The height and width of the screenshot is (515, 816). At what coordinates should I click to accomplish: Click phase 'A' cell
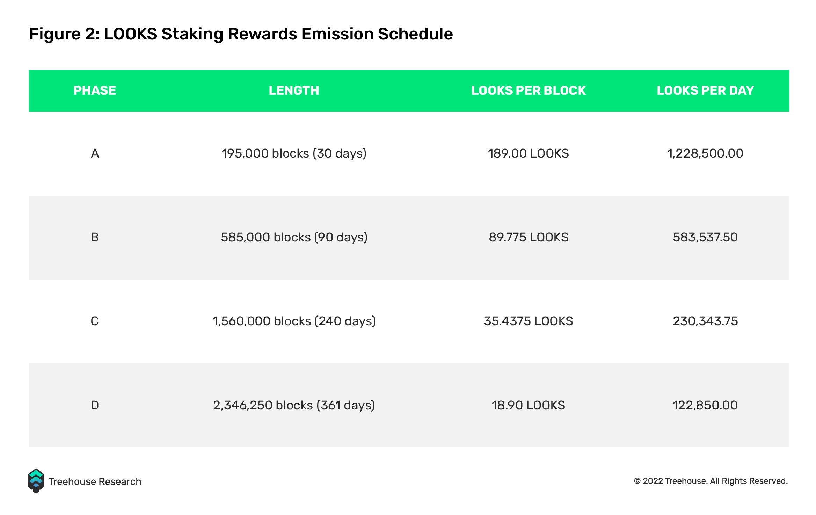(x=95, y=153)
